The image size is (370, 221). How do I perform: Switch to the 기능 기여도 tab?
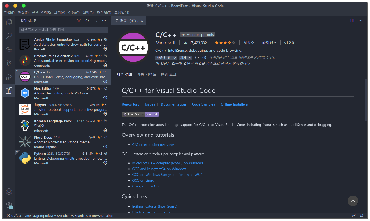[x=146, y=74]
